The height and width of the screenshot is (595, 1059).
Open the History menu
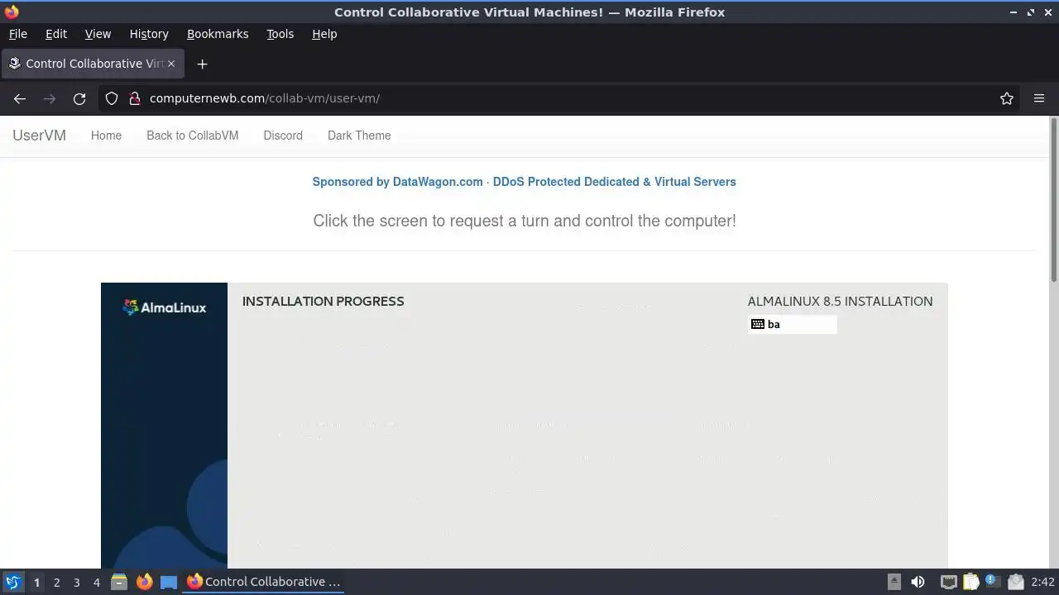coord(149,34)
